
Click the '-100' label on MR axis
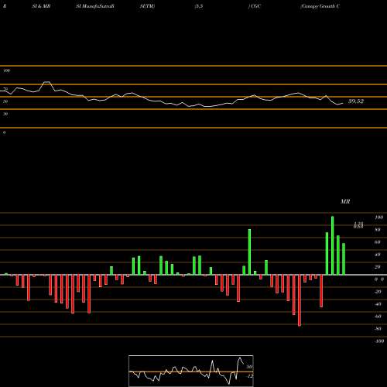379,341
